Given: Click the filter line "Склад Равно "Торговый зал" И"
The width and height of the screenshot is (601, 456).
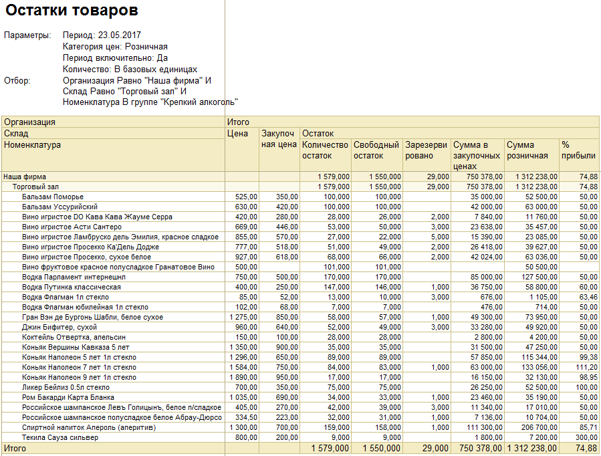Looking at the screenshot, I should (x=124, y=92).
